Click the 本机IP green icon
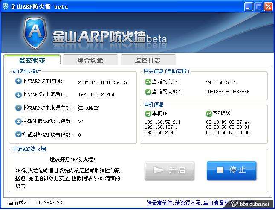 [x=148, y=114]
